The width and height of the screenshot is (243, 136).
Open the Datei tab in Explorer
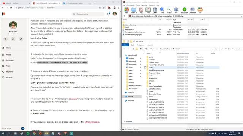[125, 45]
